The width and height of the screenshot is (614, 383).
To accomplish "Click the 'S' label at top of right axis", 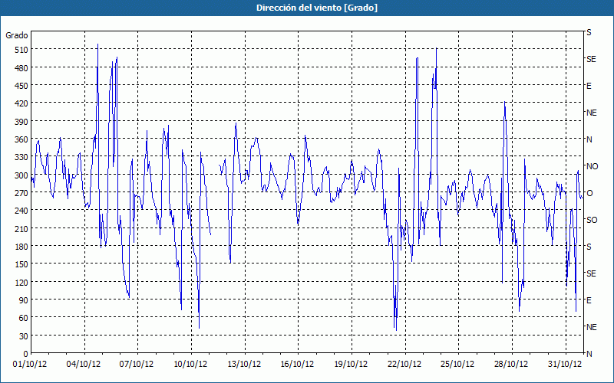I will 589,33.
